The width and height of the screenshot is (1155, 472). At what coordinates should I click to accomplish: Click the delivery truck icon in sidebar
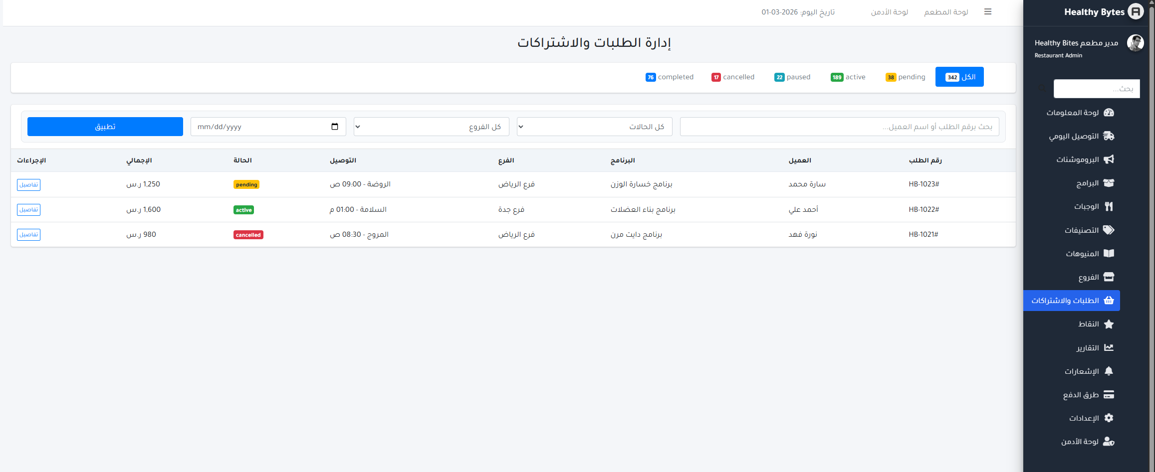[1109, 136]
